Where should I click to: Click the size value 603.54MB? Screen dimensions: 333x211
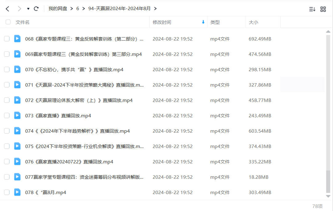tap(260, 131)
